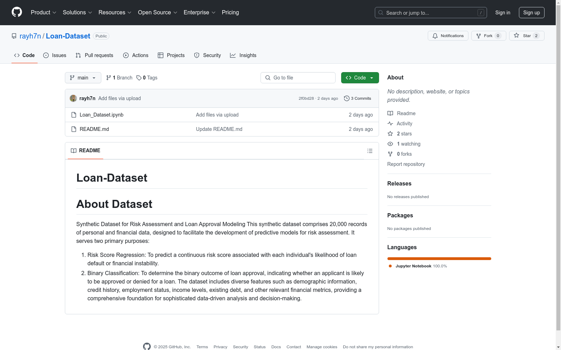Open the green Code dropdown button

(x=360, y=78)
